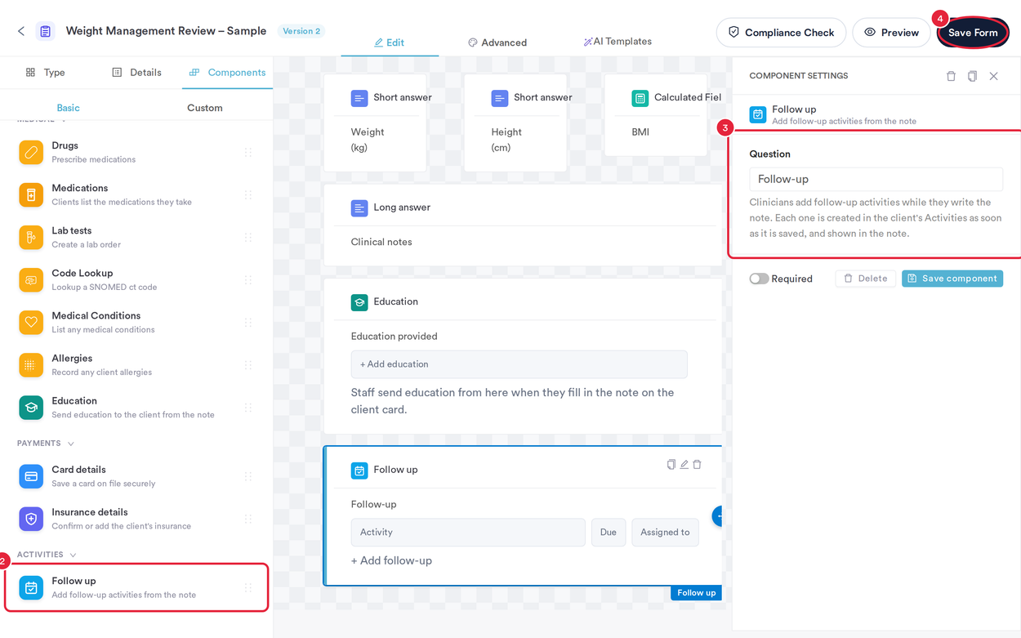This screenshot has height=638, width=1021.
Task: Click the Preview button
Action: 891,33
